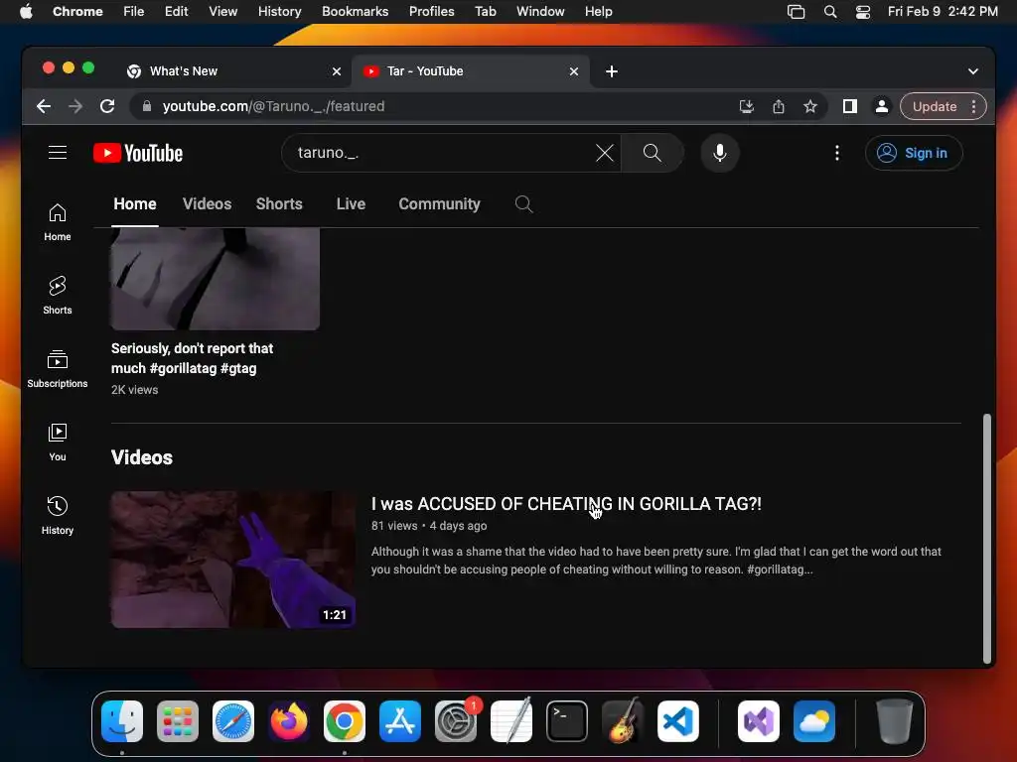1017x762 pixels.
Task: Open Chrome profile icon
Action: click(882, 106)
